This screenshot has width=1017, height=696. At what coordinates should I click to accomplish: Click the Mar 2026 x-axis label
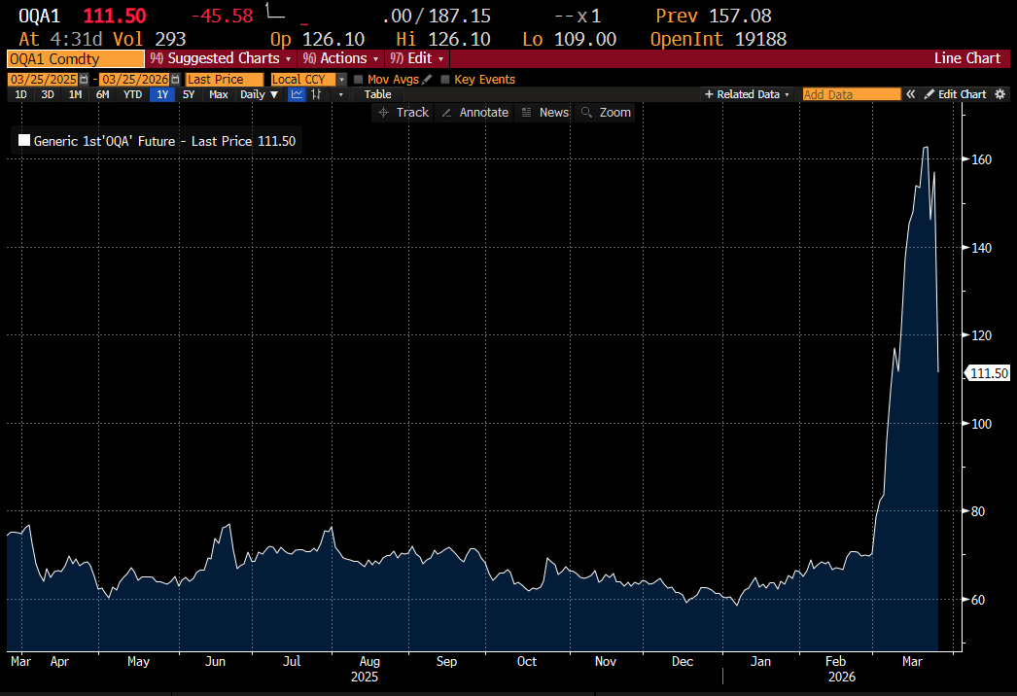(x=912, y=662)
